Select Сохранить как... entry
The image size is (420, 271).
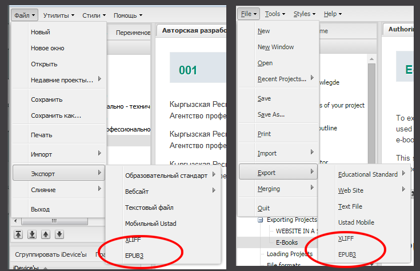tap(59, 115)
